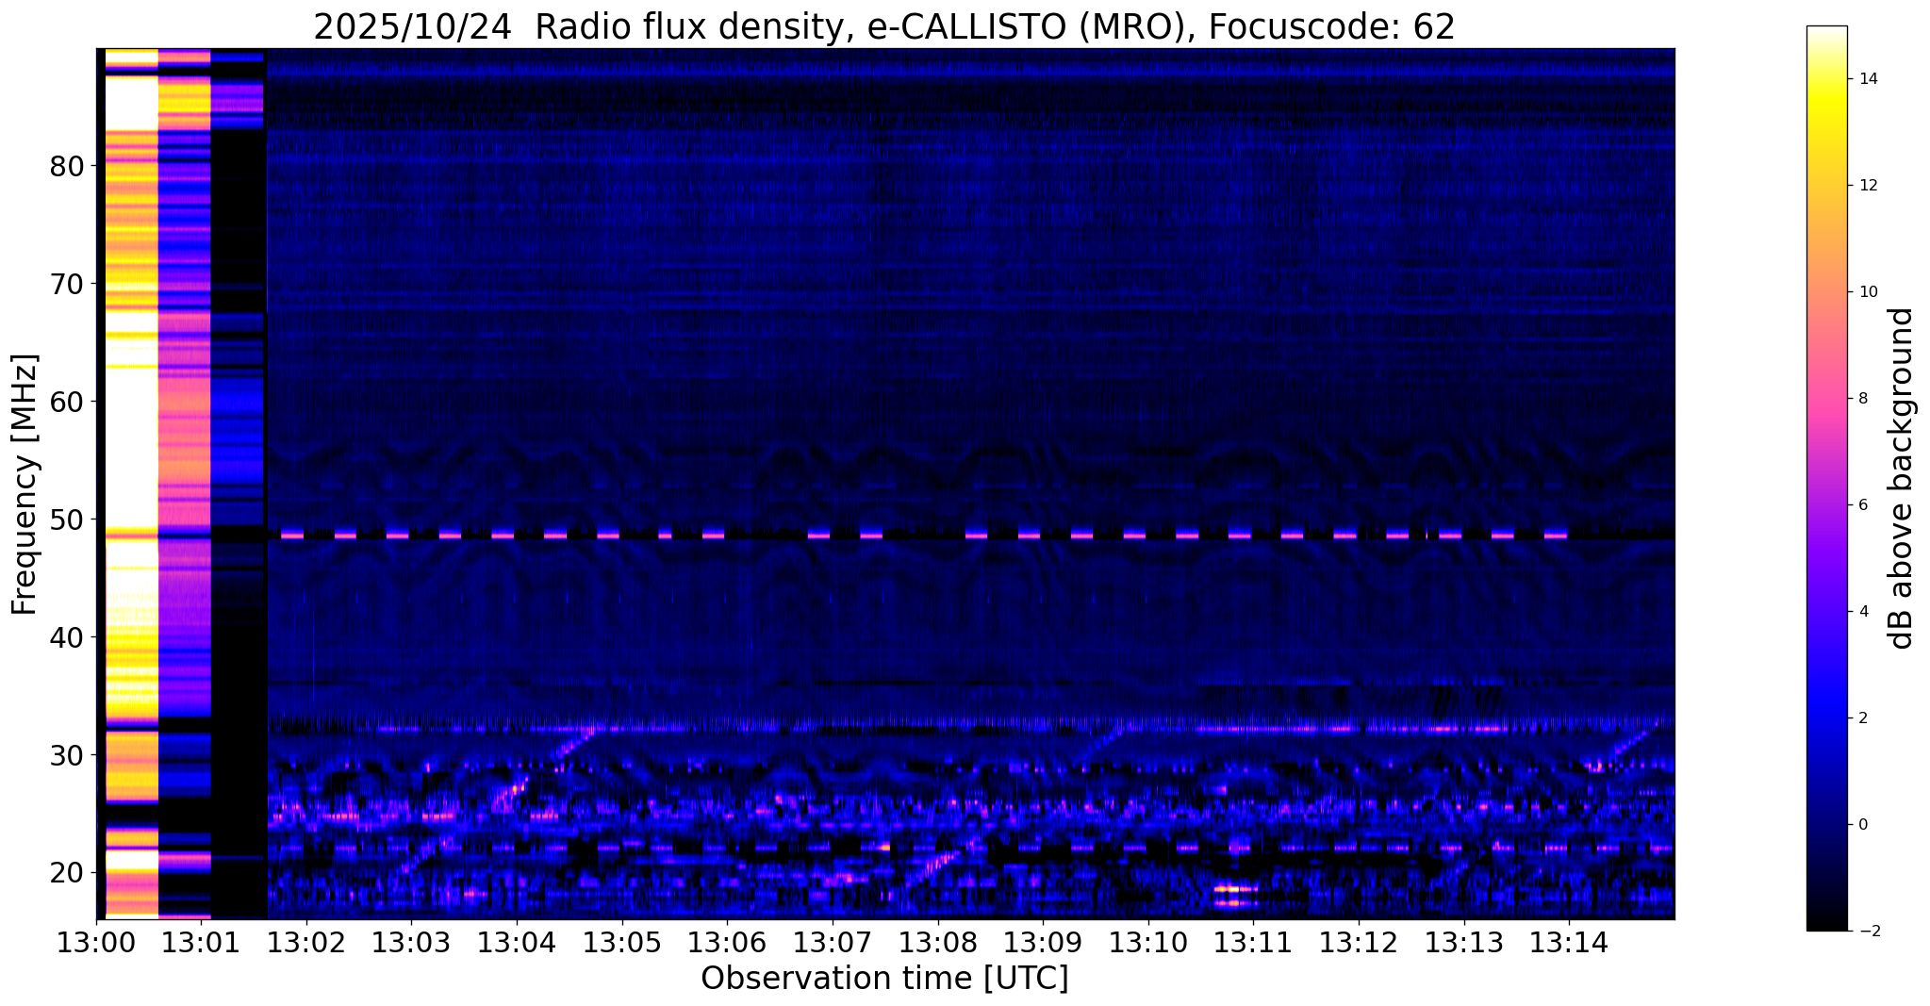Click the 13:05 time tick label

pyautogui.click(x=621, y=943)
